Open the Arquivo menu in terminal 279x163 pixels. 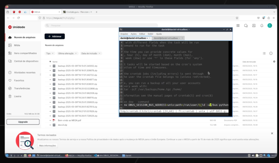pyautogui.click(x=124, y=34)
